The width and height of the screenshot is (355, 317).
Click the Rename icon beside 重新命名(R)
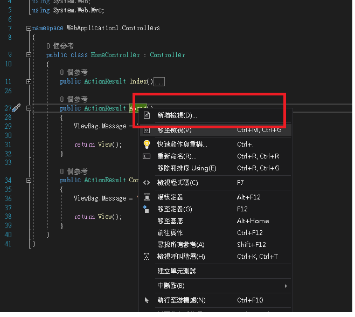pyautogui.click(x=148, y=157)
